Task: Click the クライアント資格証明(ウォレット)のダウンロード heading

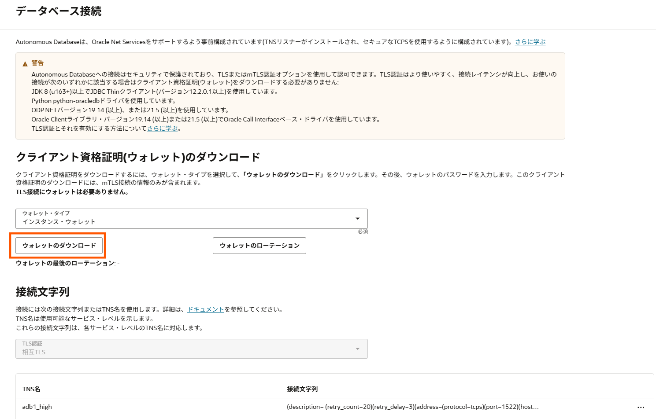Action: click(138, 157)
